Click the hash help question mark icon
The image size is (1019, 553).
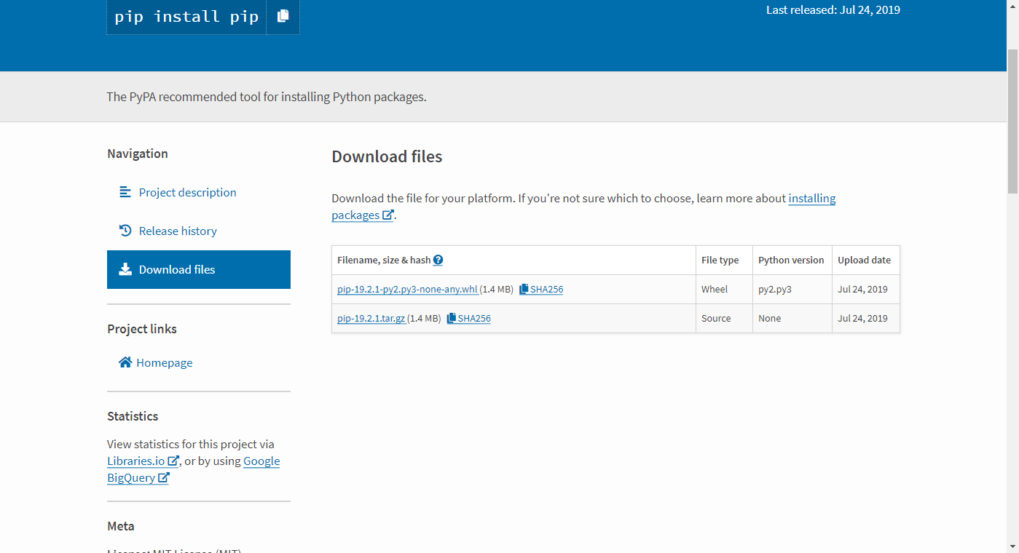coord(438,260)
